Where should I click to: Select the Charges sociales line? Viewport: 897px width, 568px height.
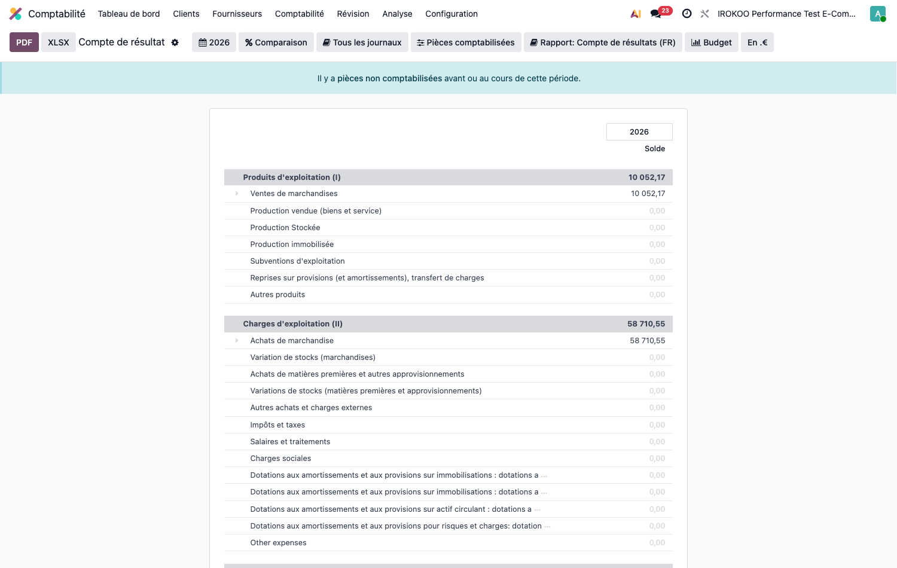click(x=448, y=459)
